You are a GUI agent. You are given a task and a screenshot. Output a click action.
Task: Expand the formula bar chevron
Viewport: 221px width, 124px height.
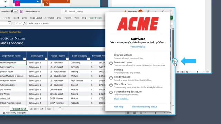[x=172, y=23]
